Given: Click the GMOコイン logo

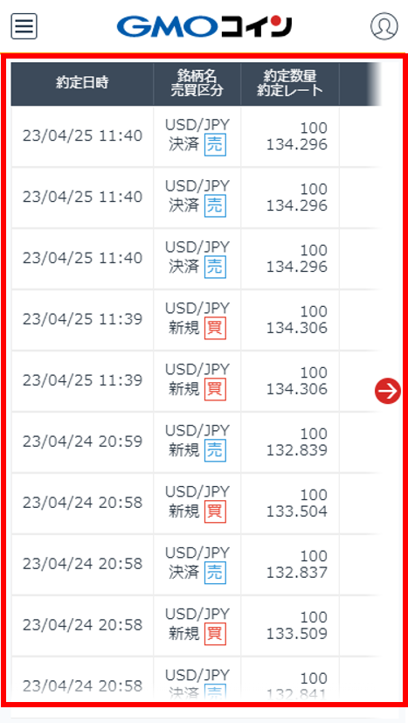Looking at the screenshot, I should [x=204, y=27].
